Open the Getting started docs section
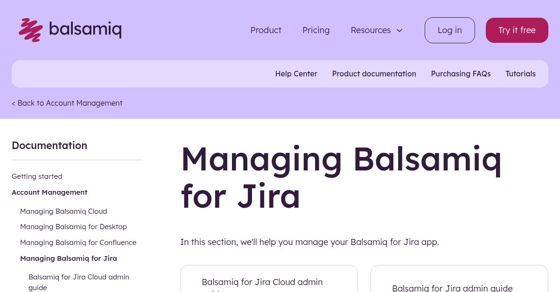 (x=37, y=176)
